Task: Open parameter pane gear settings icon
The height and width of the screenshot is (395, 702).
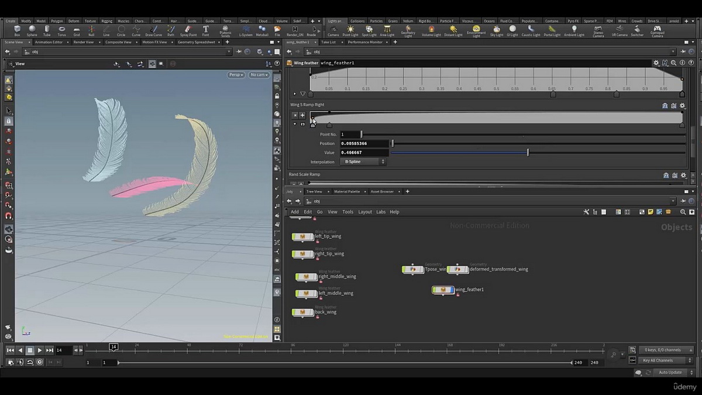Action: pyautogui.click(x=656, y=63)
